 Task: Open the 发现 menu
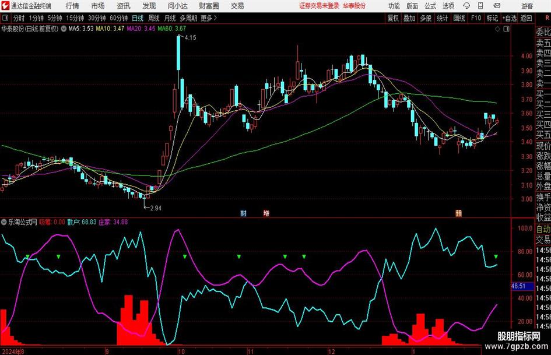149,6
